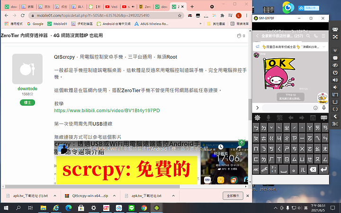Tap the hide keyboard icon on phone keyboard
This screenshot has width=341, height=213.
click(x=324, y=118)
